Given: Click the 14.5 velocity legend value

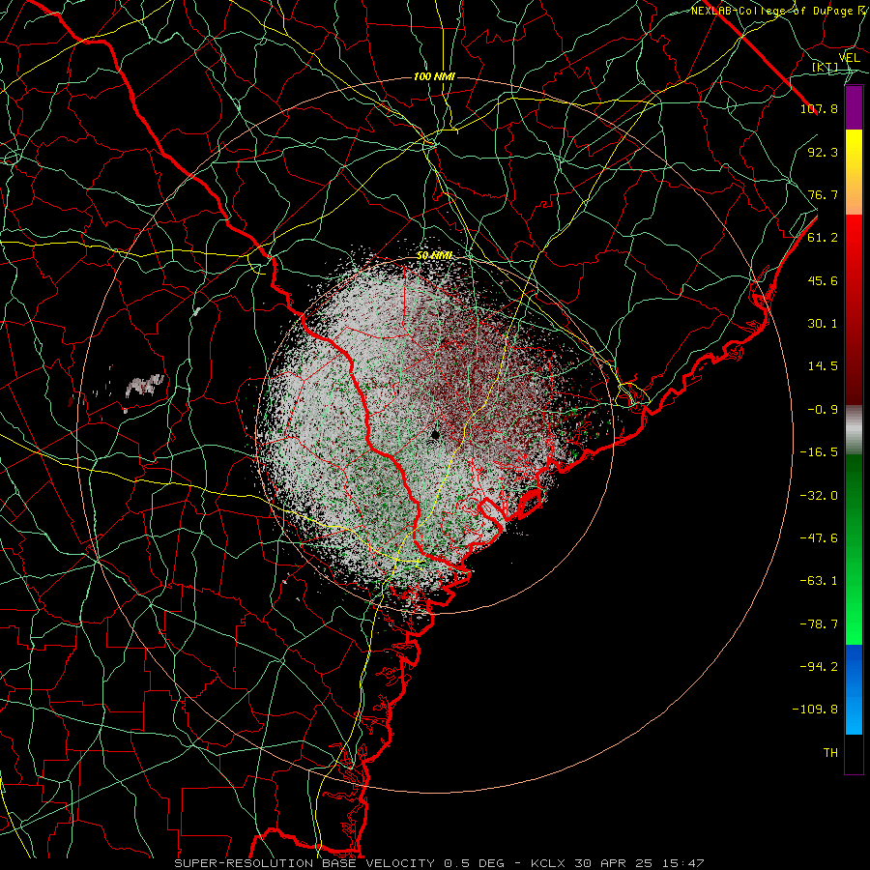Looking at the screenshot, I should pos(823,366).
